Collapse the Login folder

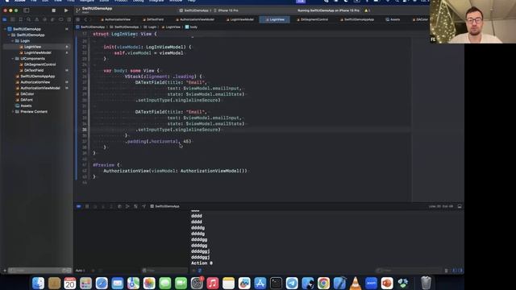13,41
